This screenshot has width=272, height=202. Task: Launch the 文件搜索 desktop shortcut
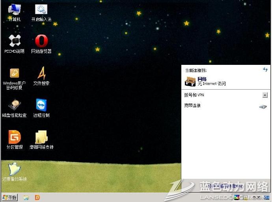click(x=41, y=76)
